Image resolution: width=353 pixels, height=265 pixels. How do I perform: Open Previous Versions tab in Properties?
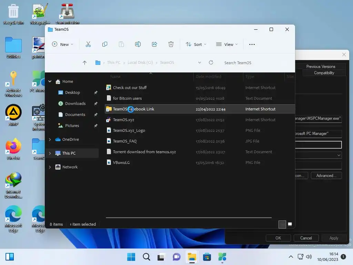[x=321, y=67]
